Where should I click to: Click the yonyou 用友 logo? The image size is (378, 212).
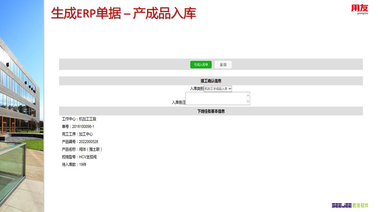click(360, 9)
